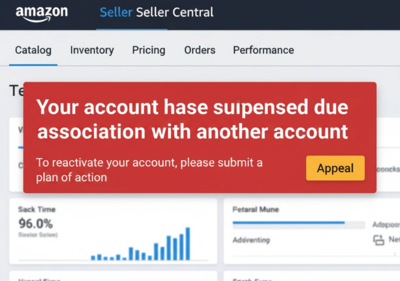Select the Performance tab
Image resolution: width=400 pixels, height=281 pixels.
pos(263,50)
